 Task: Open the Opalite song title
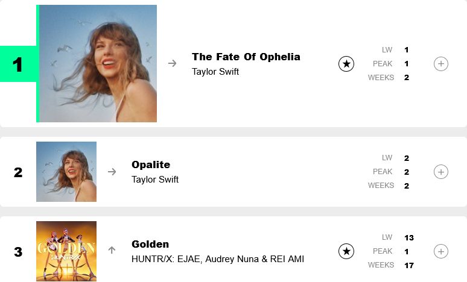(151, 164)
